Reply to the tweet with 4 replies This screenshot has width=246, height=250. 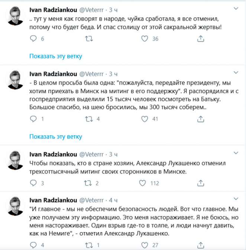click(33, 245)
